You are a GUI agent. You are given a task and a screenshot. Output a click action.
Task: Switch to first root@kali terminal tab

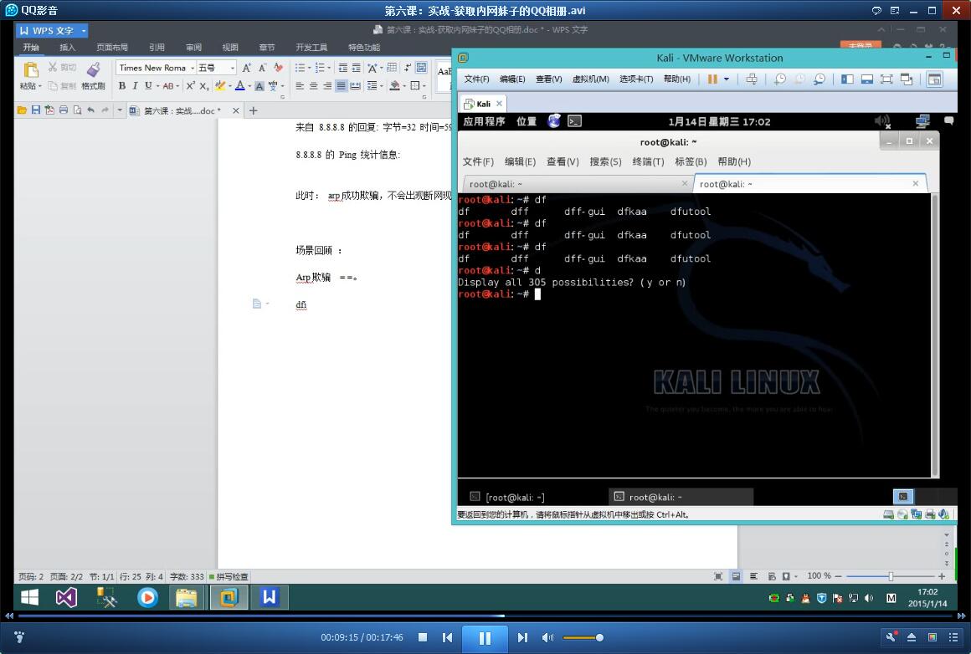(x=577, y=184)
